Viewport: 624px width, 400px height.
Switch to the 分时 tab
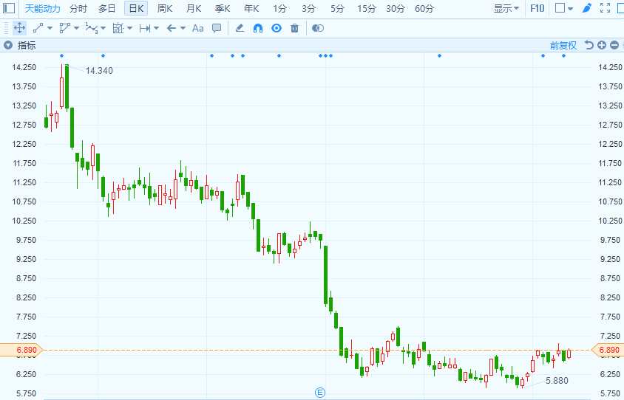pos(78,8)
